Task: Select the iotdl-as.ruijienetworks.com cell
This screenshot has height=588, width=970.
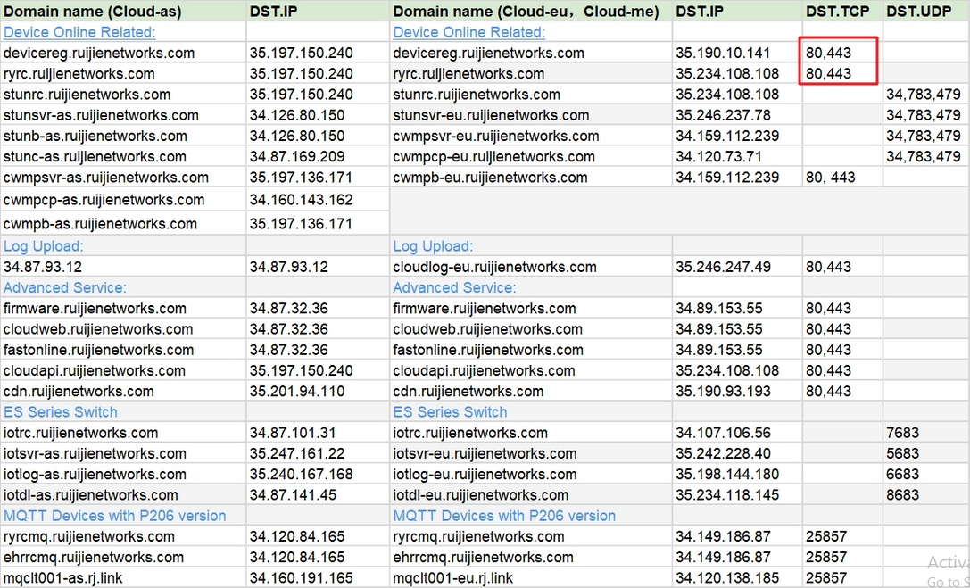Action: [x=91, y=495]
